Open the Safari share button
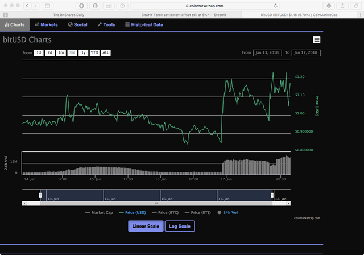The image size is (364, 255). tap(342, 6)
